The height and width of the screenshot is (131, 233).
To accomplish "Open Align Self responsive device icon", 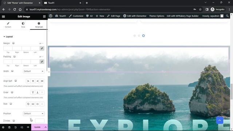I will pos(16,81).
